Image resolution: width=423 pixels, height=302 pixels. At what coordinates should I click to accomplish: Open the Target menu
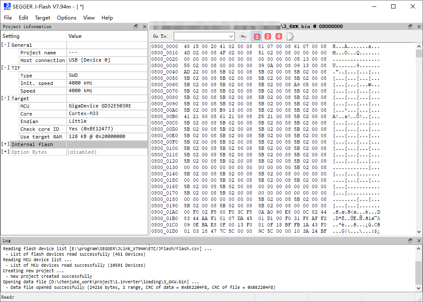coord(42,18)
